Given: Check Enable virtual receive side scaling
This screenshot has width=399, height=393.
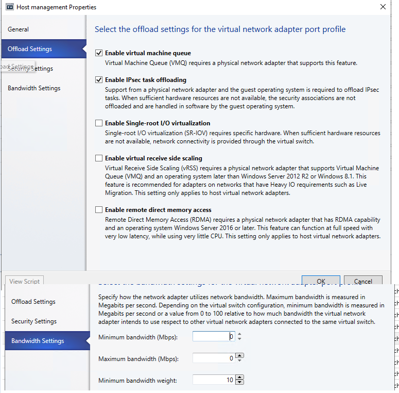Looking at the screenshot, I should 99,158.
